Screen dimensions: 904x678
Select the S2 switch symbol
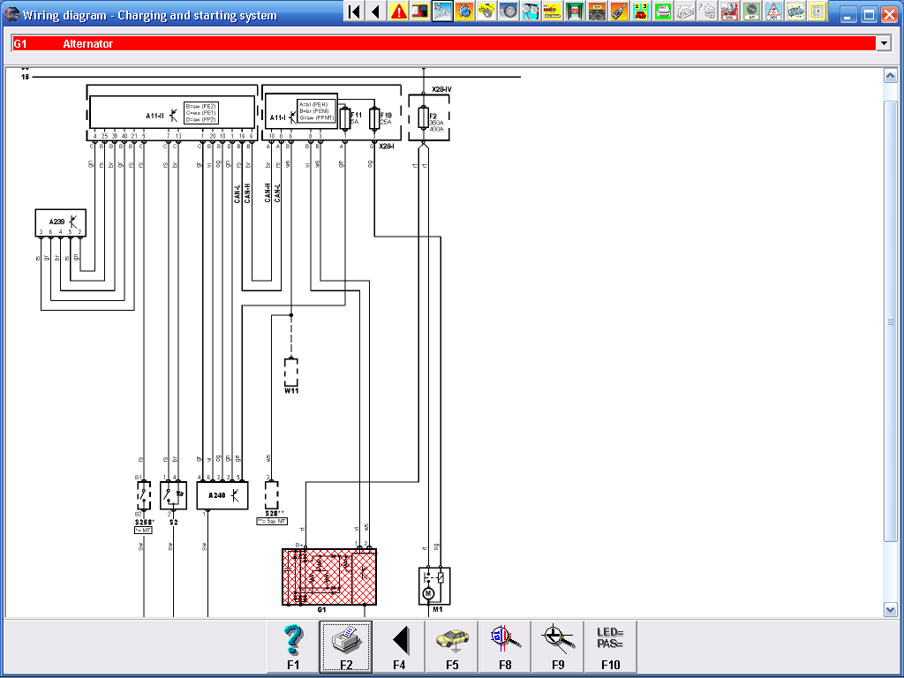[174, 495]
